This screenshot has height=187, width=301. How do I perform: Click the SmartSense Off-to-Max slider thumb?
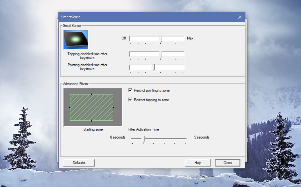tap(161, 39)
